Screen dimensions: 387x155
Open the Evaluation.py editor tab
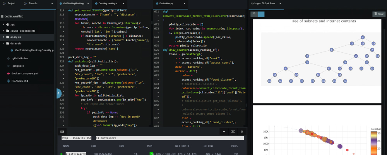[x=170, y=4]
